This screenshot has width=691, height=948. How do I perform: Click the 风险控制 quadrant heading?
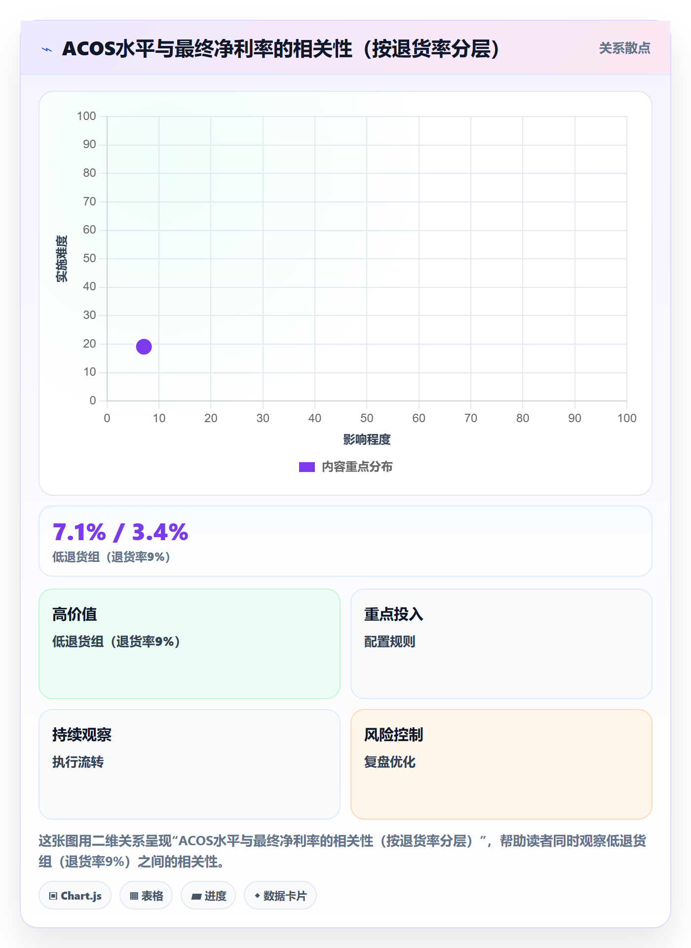(394, 735)
